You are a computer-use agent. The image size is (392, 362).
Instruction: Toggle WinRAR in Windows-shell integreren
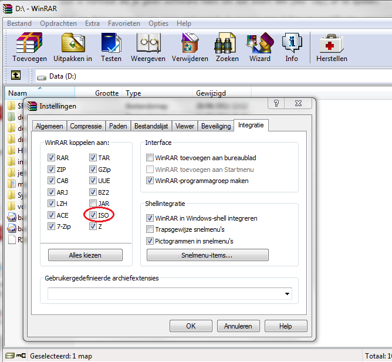pyautogui.click(x=150, y=218)
